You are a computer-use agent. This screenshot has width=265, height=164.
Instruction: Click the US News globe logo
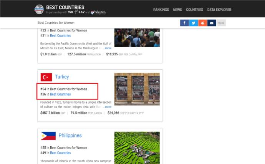point(39,9)
